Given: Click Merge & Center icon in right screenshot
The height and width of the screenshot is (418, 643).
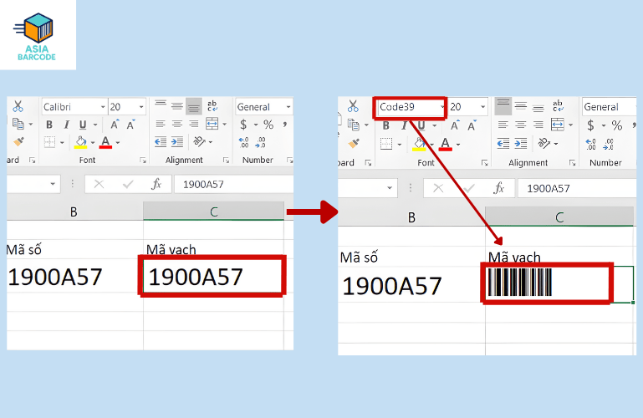Looking at the screenshot, I should [x=557, y=125].
